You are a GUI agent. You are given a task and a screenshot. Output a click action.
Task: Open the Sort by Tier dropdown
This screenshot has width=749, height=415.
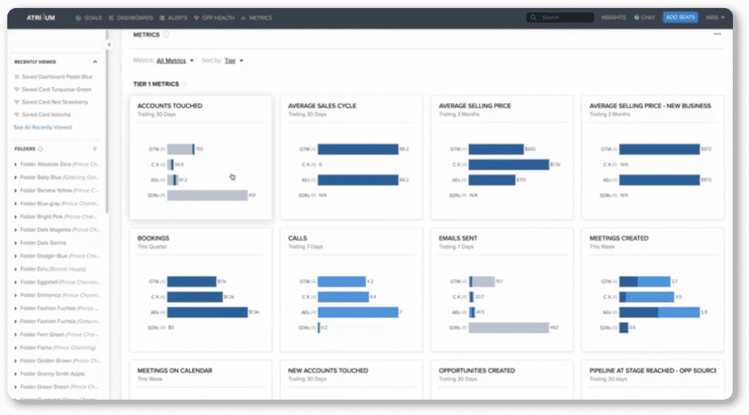[x=234, y=61]
